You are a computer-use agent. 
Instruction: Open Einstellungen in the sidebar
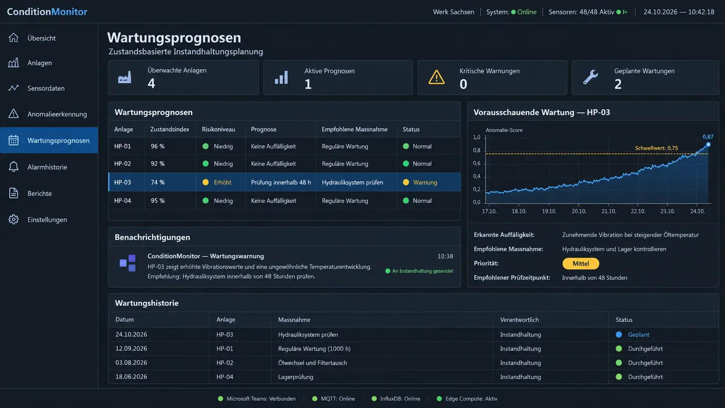point(49,219)
